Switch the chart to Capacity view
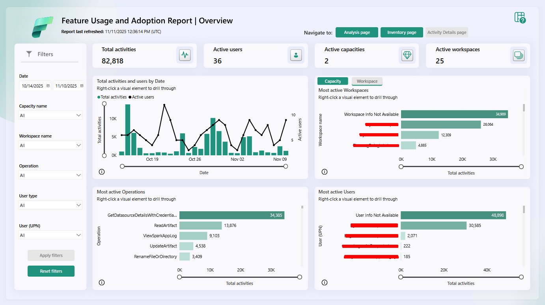Screen dimensions: 545x305 (332, 81)
